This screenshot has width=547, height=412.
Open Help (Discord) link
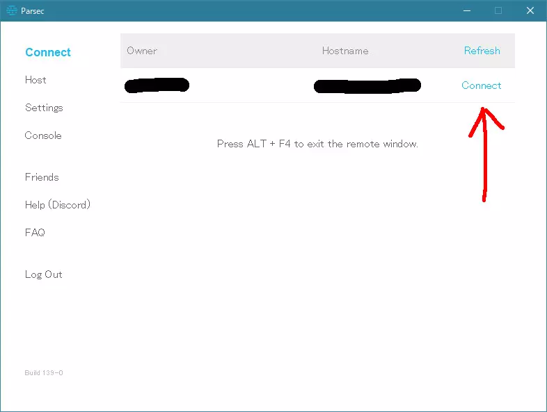coord(58,205)
